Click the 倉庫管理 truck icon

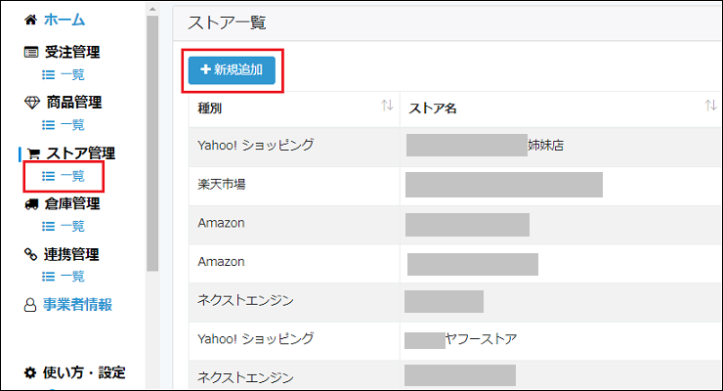coord(30,204)
